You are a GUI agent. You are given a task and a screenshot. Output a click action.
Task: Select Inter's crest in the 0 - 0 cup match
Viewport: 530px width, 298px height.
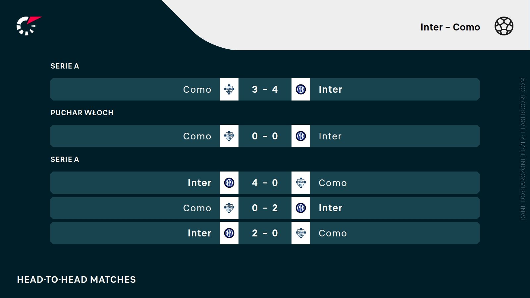pos(301,136)
